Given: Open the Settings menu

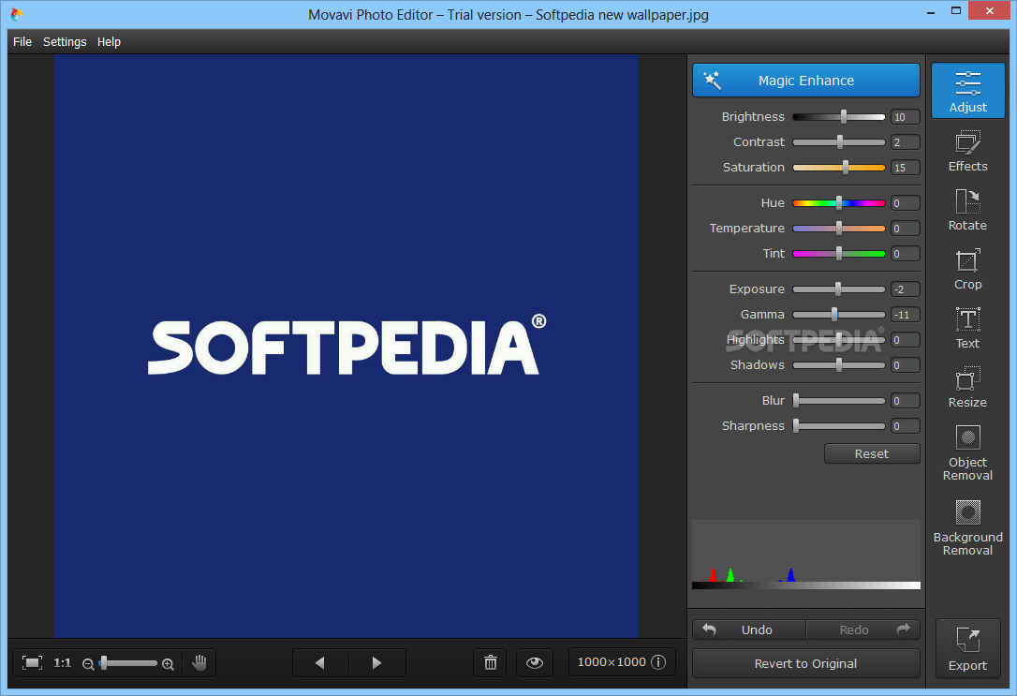Looking at the screenshot, I should (x=65, y=41).
